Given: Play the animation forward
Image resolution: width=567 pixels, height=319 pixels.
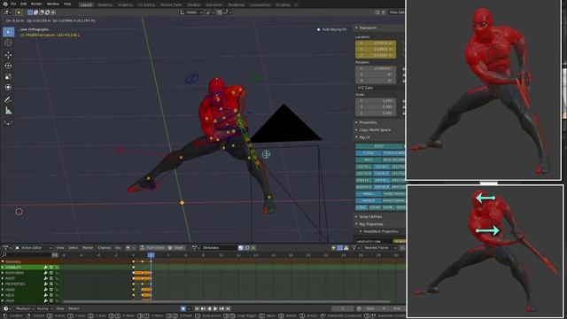Looking at the screenshot, I should [x=215, y=308].
